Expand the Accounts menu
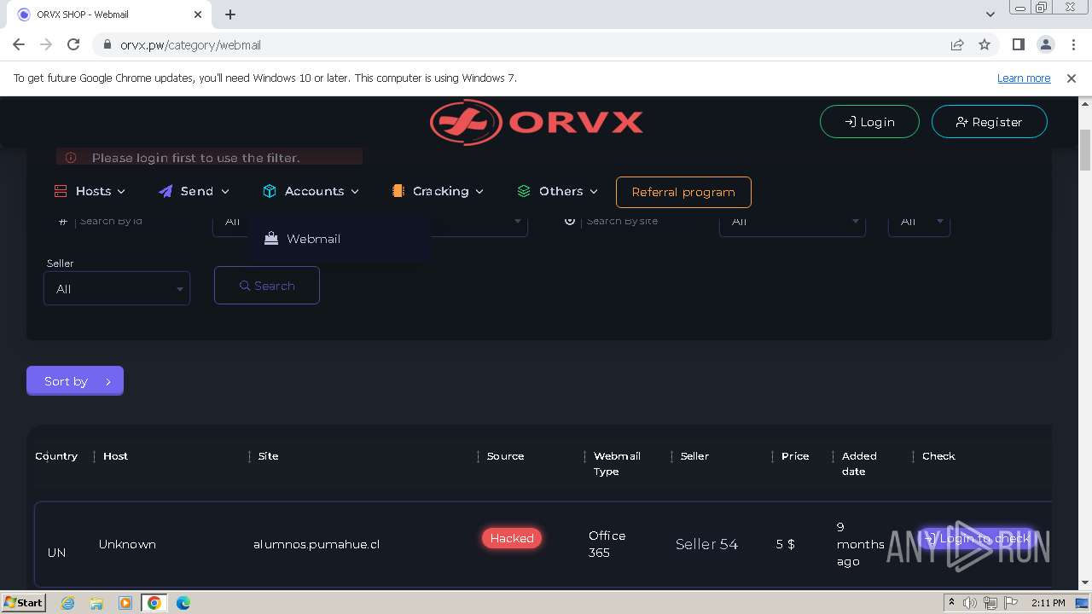The image size is (1092, 614). (x=311, y=191)
